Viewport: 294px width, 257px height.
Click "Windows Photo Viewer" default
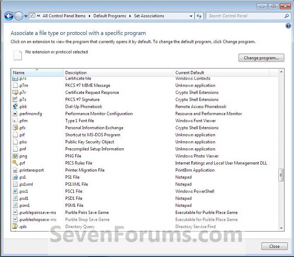[x=197, y=156]
